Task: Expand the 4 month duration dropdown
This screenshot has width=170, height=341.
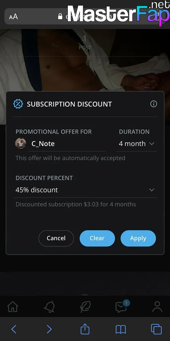Action: (137, 144)
